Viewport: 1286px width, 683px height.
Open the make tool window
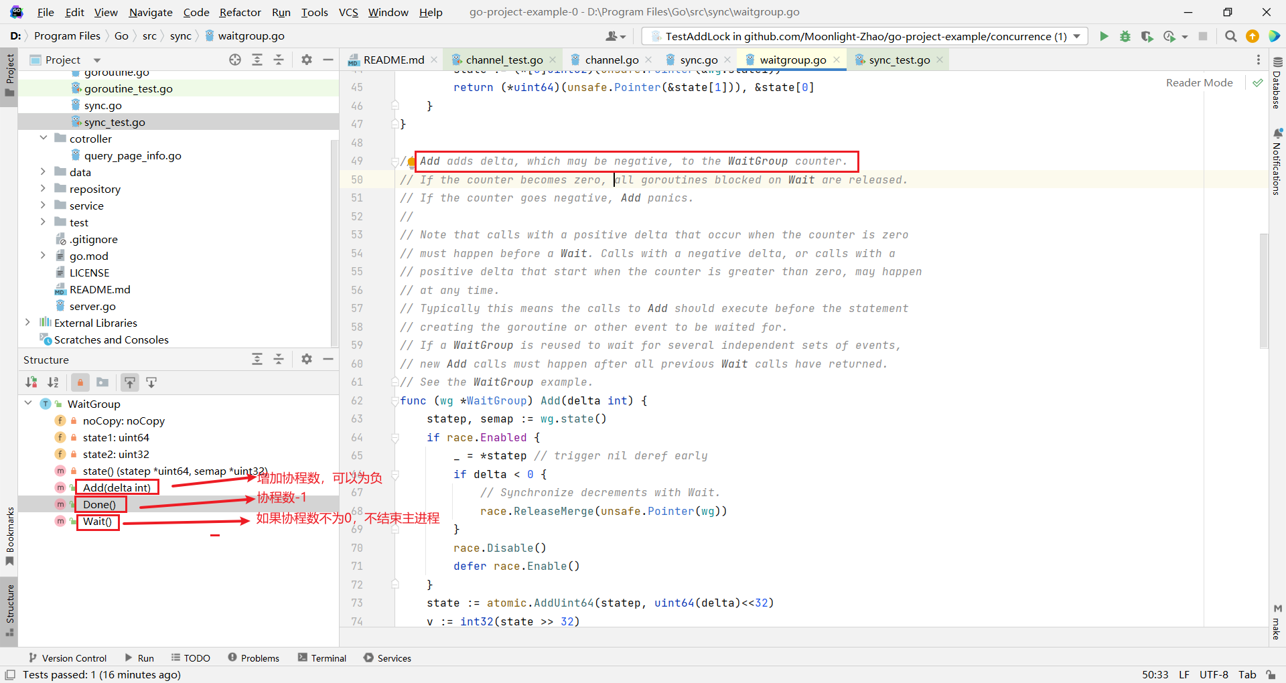[x=1277, y=623]
